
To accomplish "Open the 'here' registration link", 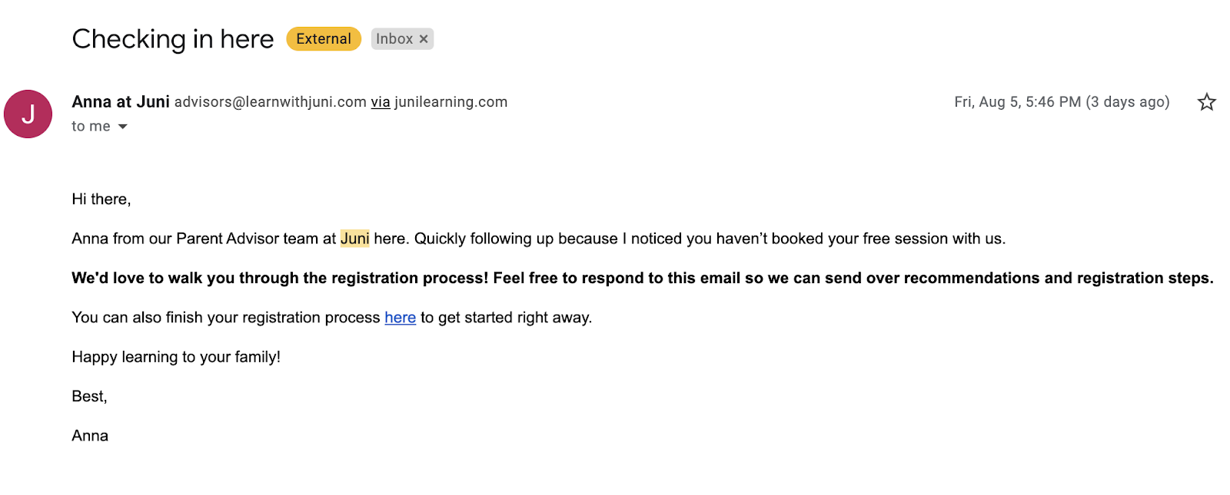I will click(x=400, y=318).
